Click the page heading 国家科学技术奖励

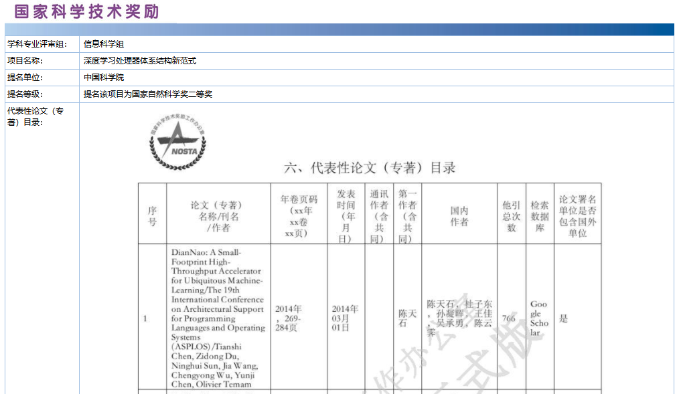click(86, 11)
